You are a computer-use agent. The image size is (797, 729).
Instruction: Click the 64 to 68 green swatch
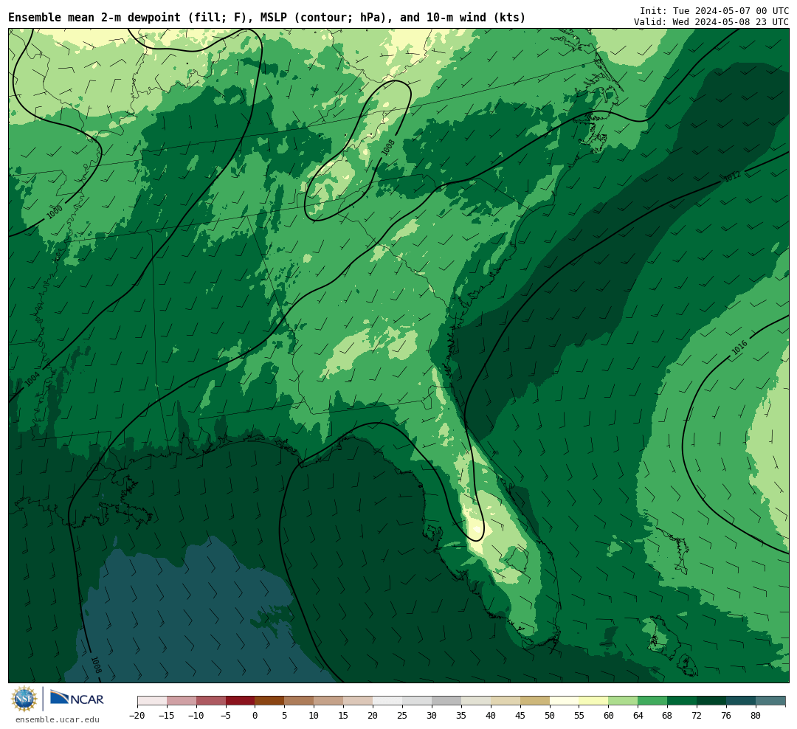coord(653,701)
